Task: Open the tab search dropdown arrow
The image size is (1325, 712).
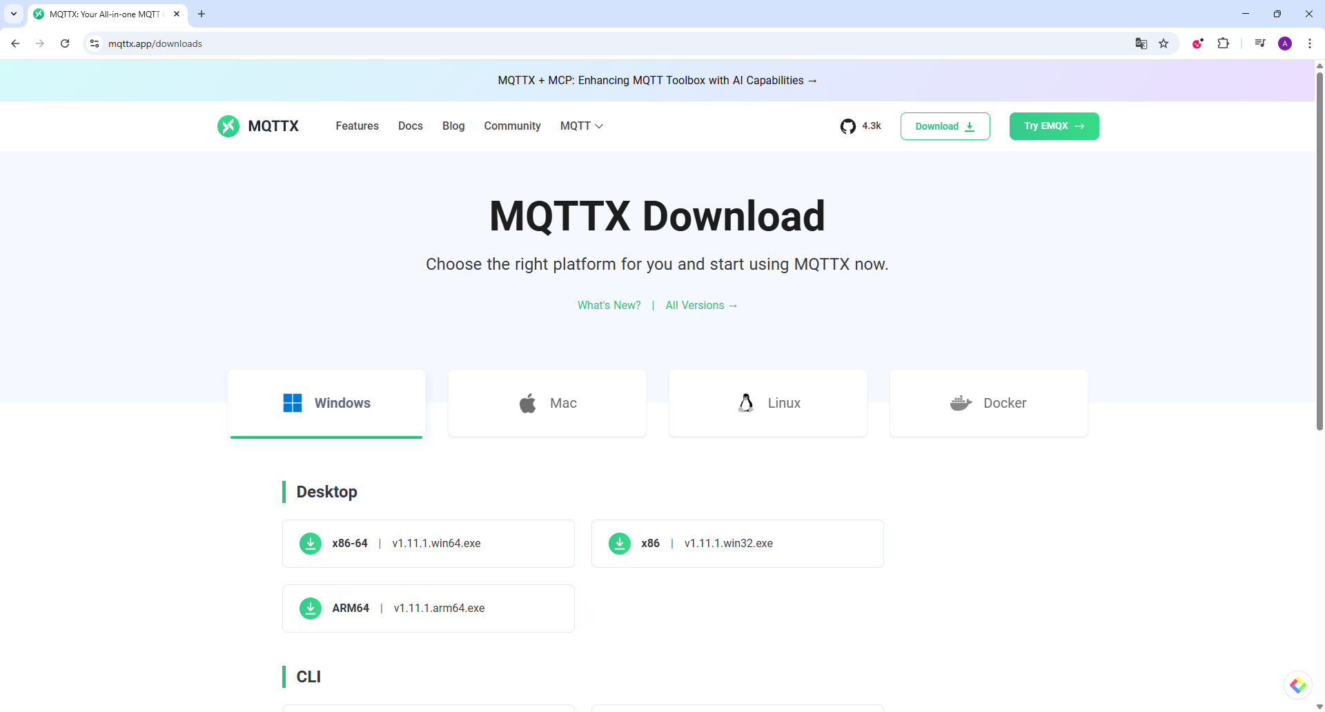Action: point(14,14)
